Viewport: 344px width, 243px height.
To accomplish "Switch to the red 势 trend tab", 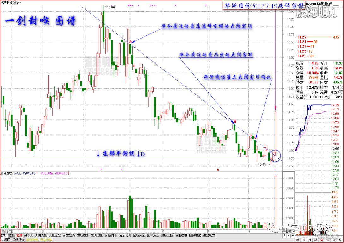I will 321,240.
